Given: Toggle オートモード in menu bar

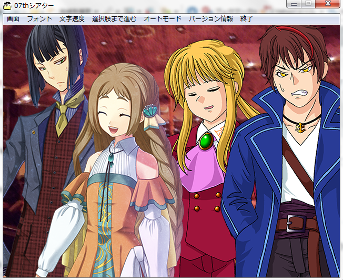Looking at the screenshot, I should pyautogui.click(x=163, y=19).
